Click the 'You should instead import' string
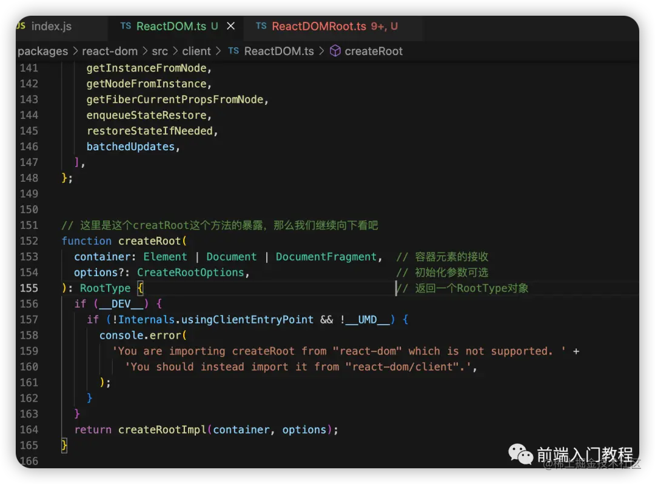 (298, 367)
